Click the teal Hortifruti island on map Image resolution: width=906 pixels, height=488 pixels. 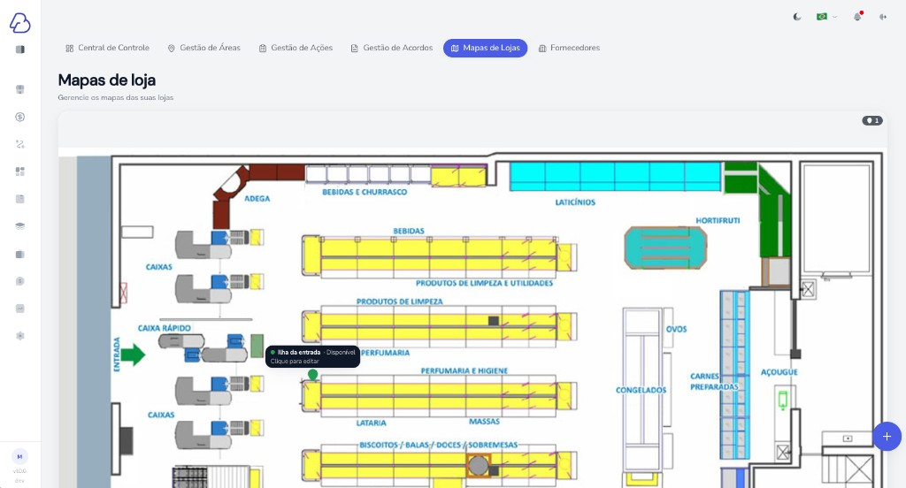pos(665,248)
